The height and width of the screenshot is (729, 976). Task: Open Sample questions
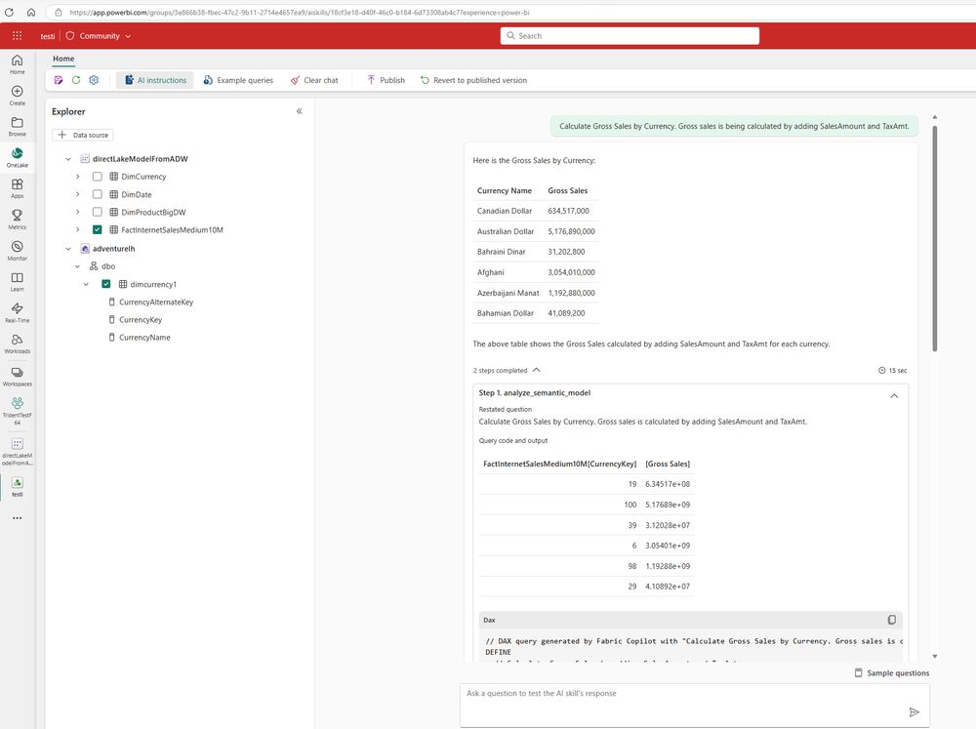892,673
